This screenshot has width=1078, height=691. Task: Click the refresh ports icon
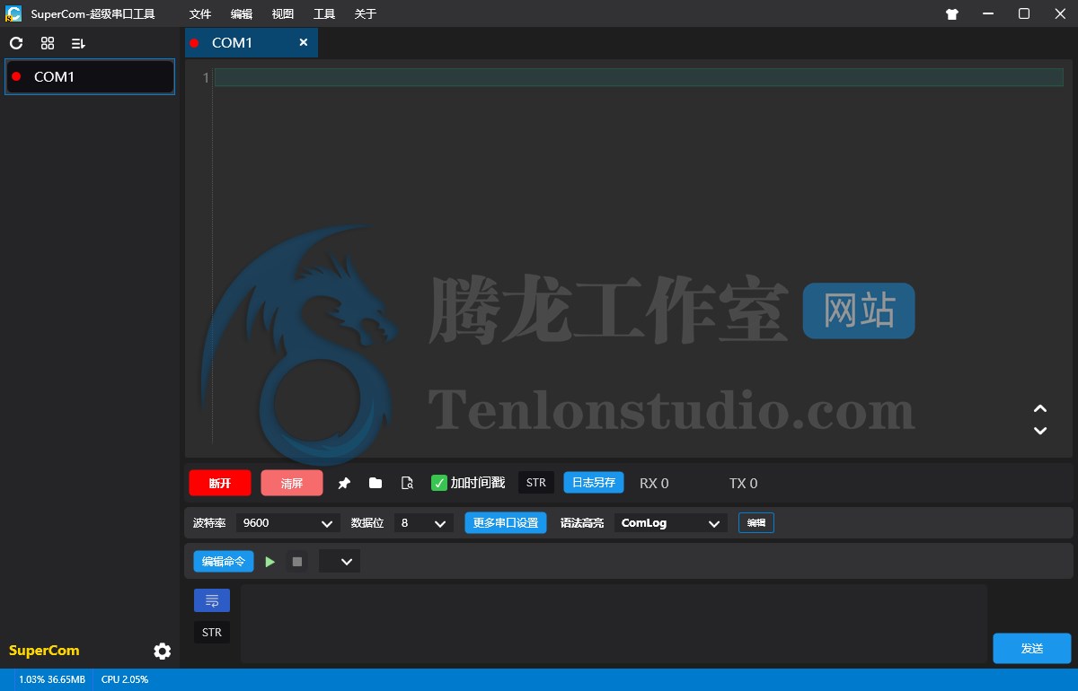[x=16, y=43]
